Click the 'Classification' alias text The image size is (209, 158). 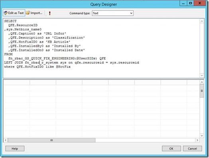(68, 38)
